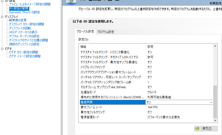Open Surround、PhysX の設定

tap(25, 12)
